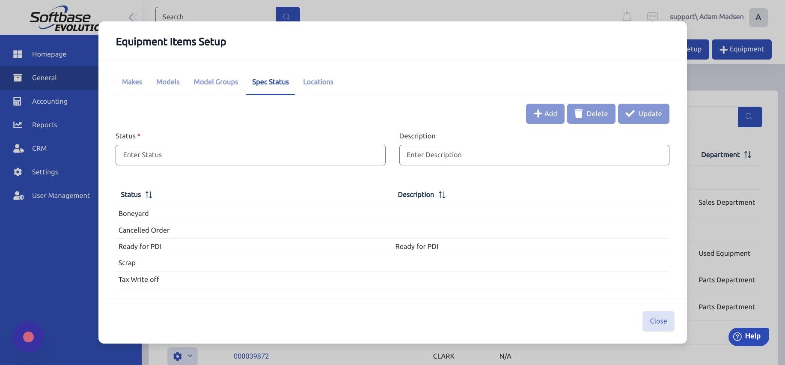Open the gear actions dropdown for row 000039872
785x365 pixels.
182,356
